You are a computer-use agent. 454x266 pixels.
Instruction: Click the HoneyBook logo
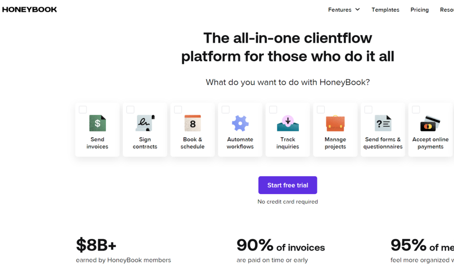tap(30, 9)
